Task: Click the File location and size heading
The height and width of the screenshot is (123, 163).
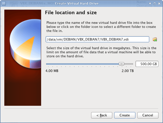Action: tap(71, 13)
